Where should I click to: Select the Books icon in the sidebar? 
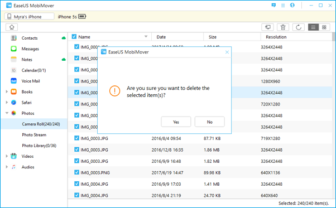14,91
